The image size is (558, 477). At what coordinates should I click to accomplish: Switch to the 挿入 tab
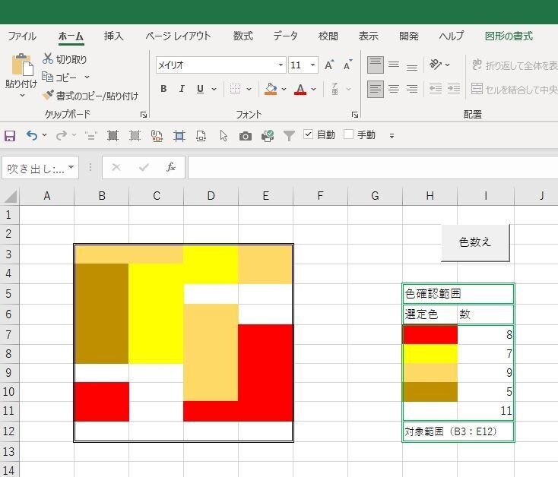(113, 36)
